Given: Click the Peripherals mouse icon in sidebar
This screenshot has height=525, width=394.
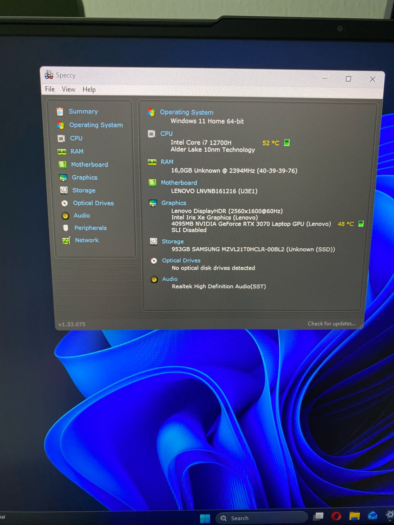Looking at the screenshot, I should coord(66,228).
